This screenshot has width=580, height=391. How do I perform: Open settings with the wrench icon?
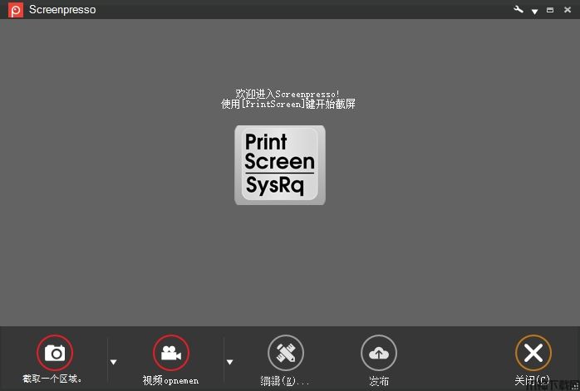click(519, 10)
